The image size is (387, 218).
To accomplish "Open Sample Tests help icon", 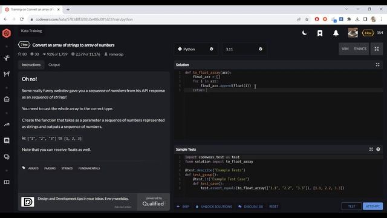I will pyautogui.click(x=378, y=150).
